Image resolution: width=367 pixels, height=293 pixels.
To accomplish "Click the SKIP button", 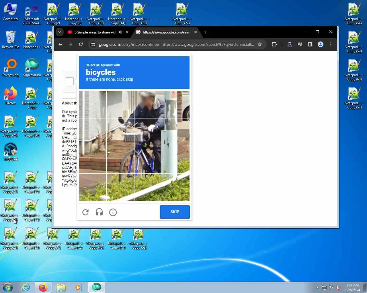I will click(175, 212).
